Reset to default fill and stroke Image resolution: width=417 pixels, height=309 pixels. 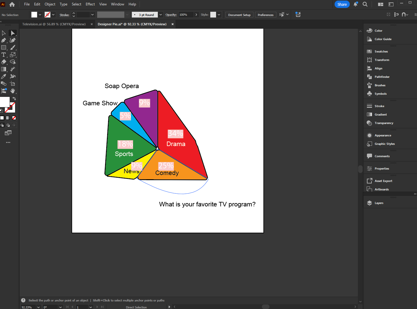[x=2, y=110]
